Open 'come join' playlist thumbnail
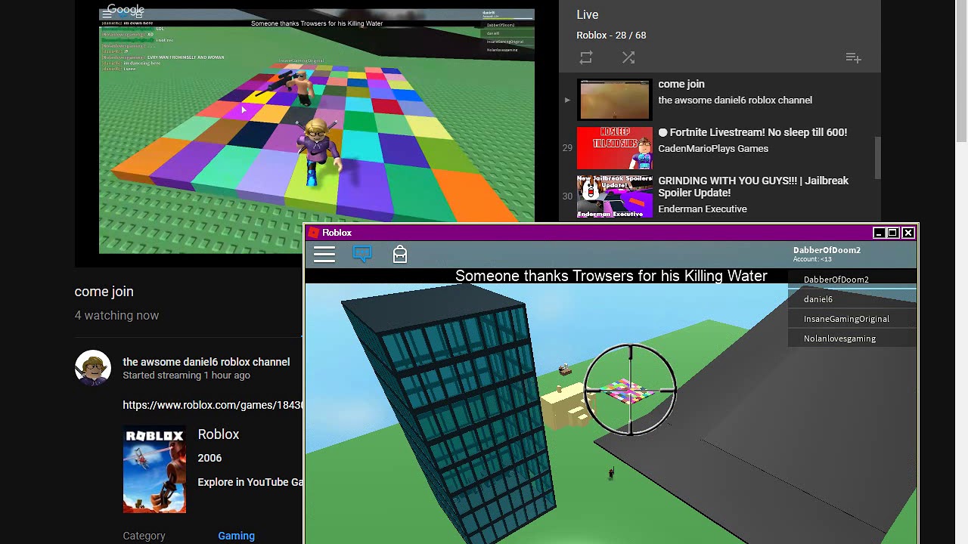The height and width of the screenshot is (544, 968). (x=614, y=100)
